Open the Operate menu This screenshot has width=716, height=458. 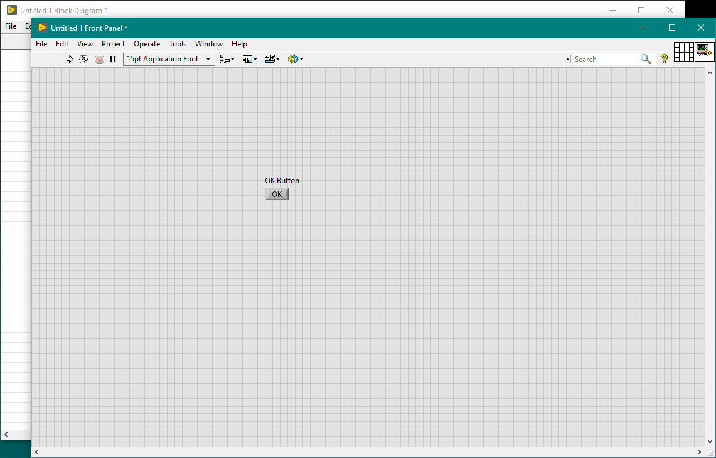[147, 44]
